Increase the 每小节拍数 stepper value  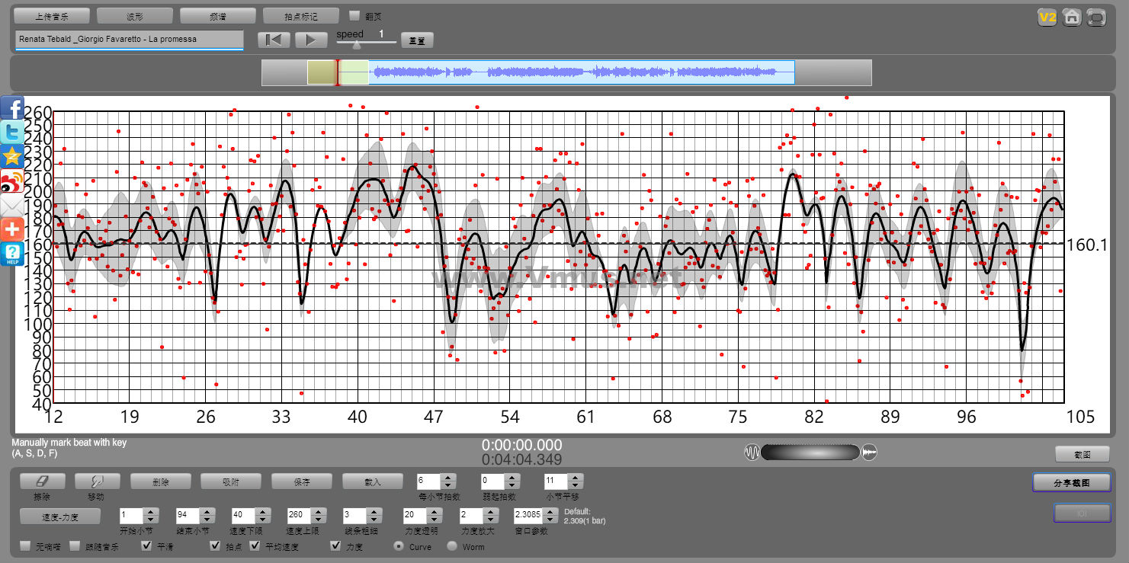click(x=448, y=478)
